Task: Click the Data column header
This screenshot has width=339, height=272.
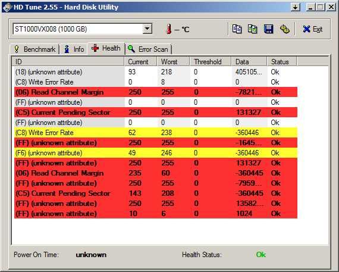Action: coord(249,62)
